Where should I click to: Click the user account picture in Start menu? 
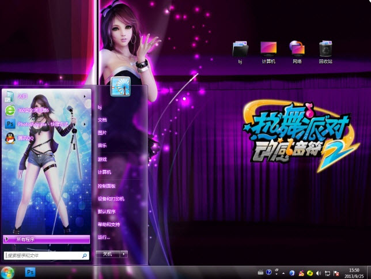pyautogui.click(x=120, y=86)
